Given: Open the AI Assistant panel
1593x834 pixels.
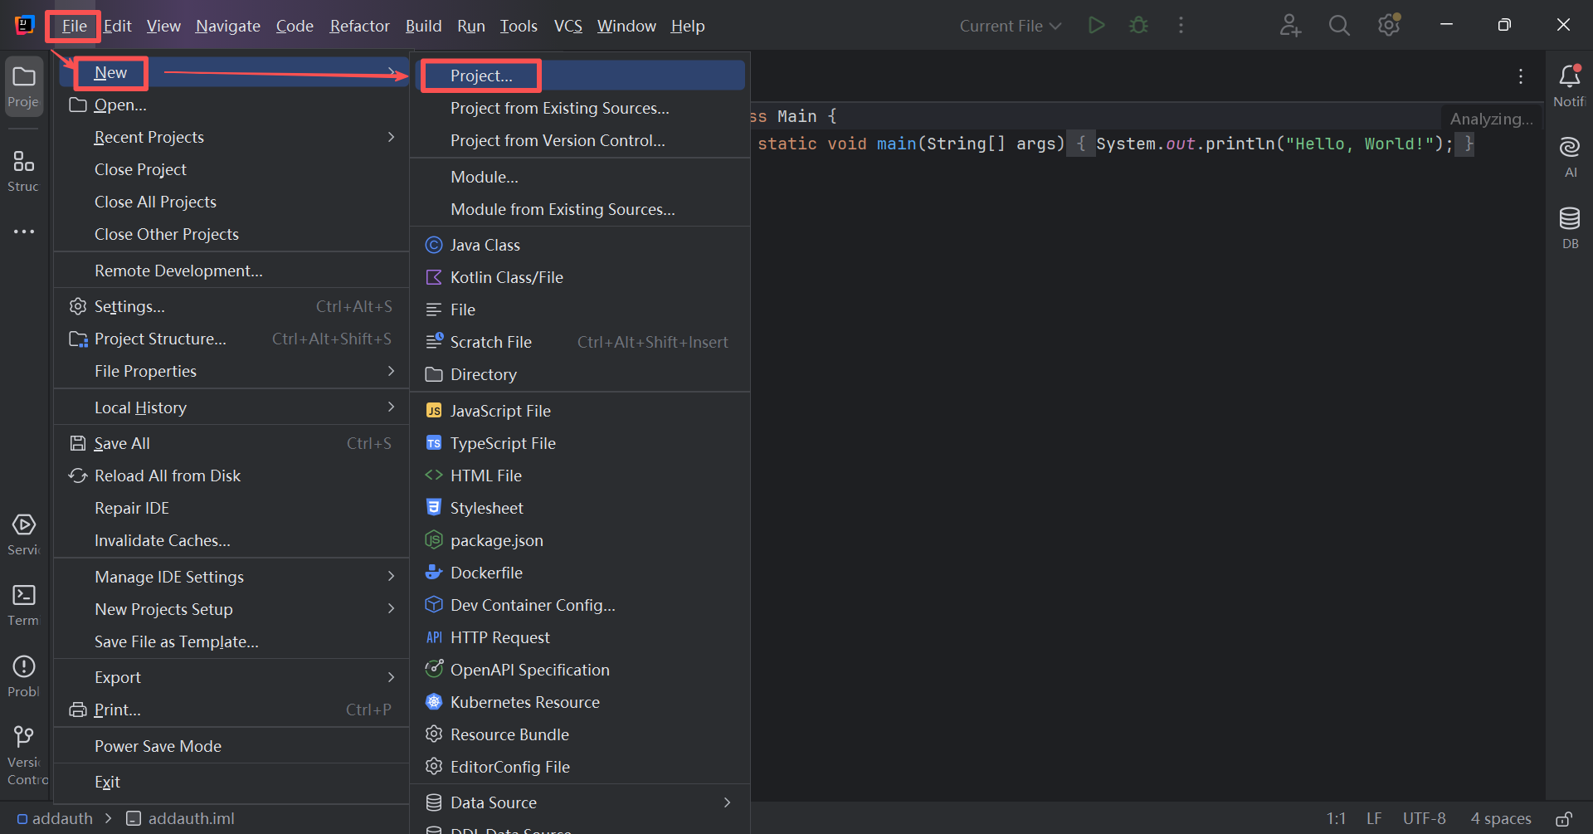Looking at the screenshot, I should point(1569,157).
